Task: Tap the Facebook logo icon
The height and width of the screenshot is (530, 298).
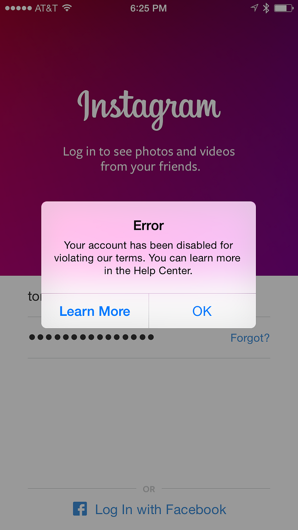Action: [80, 509]
